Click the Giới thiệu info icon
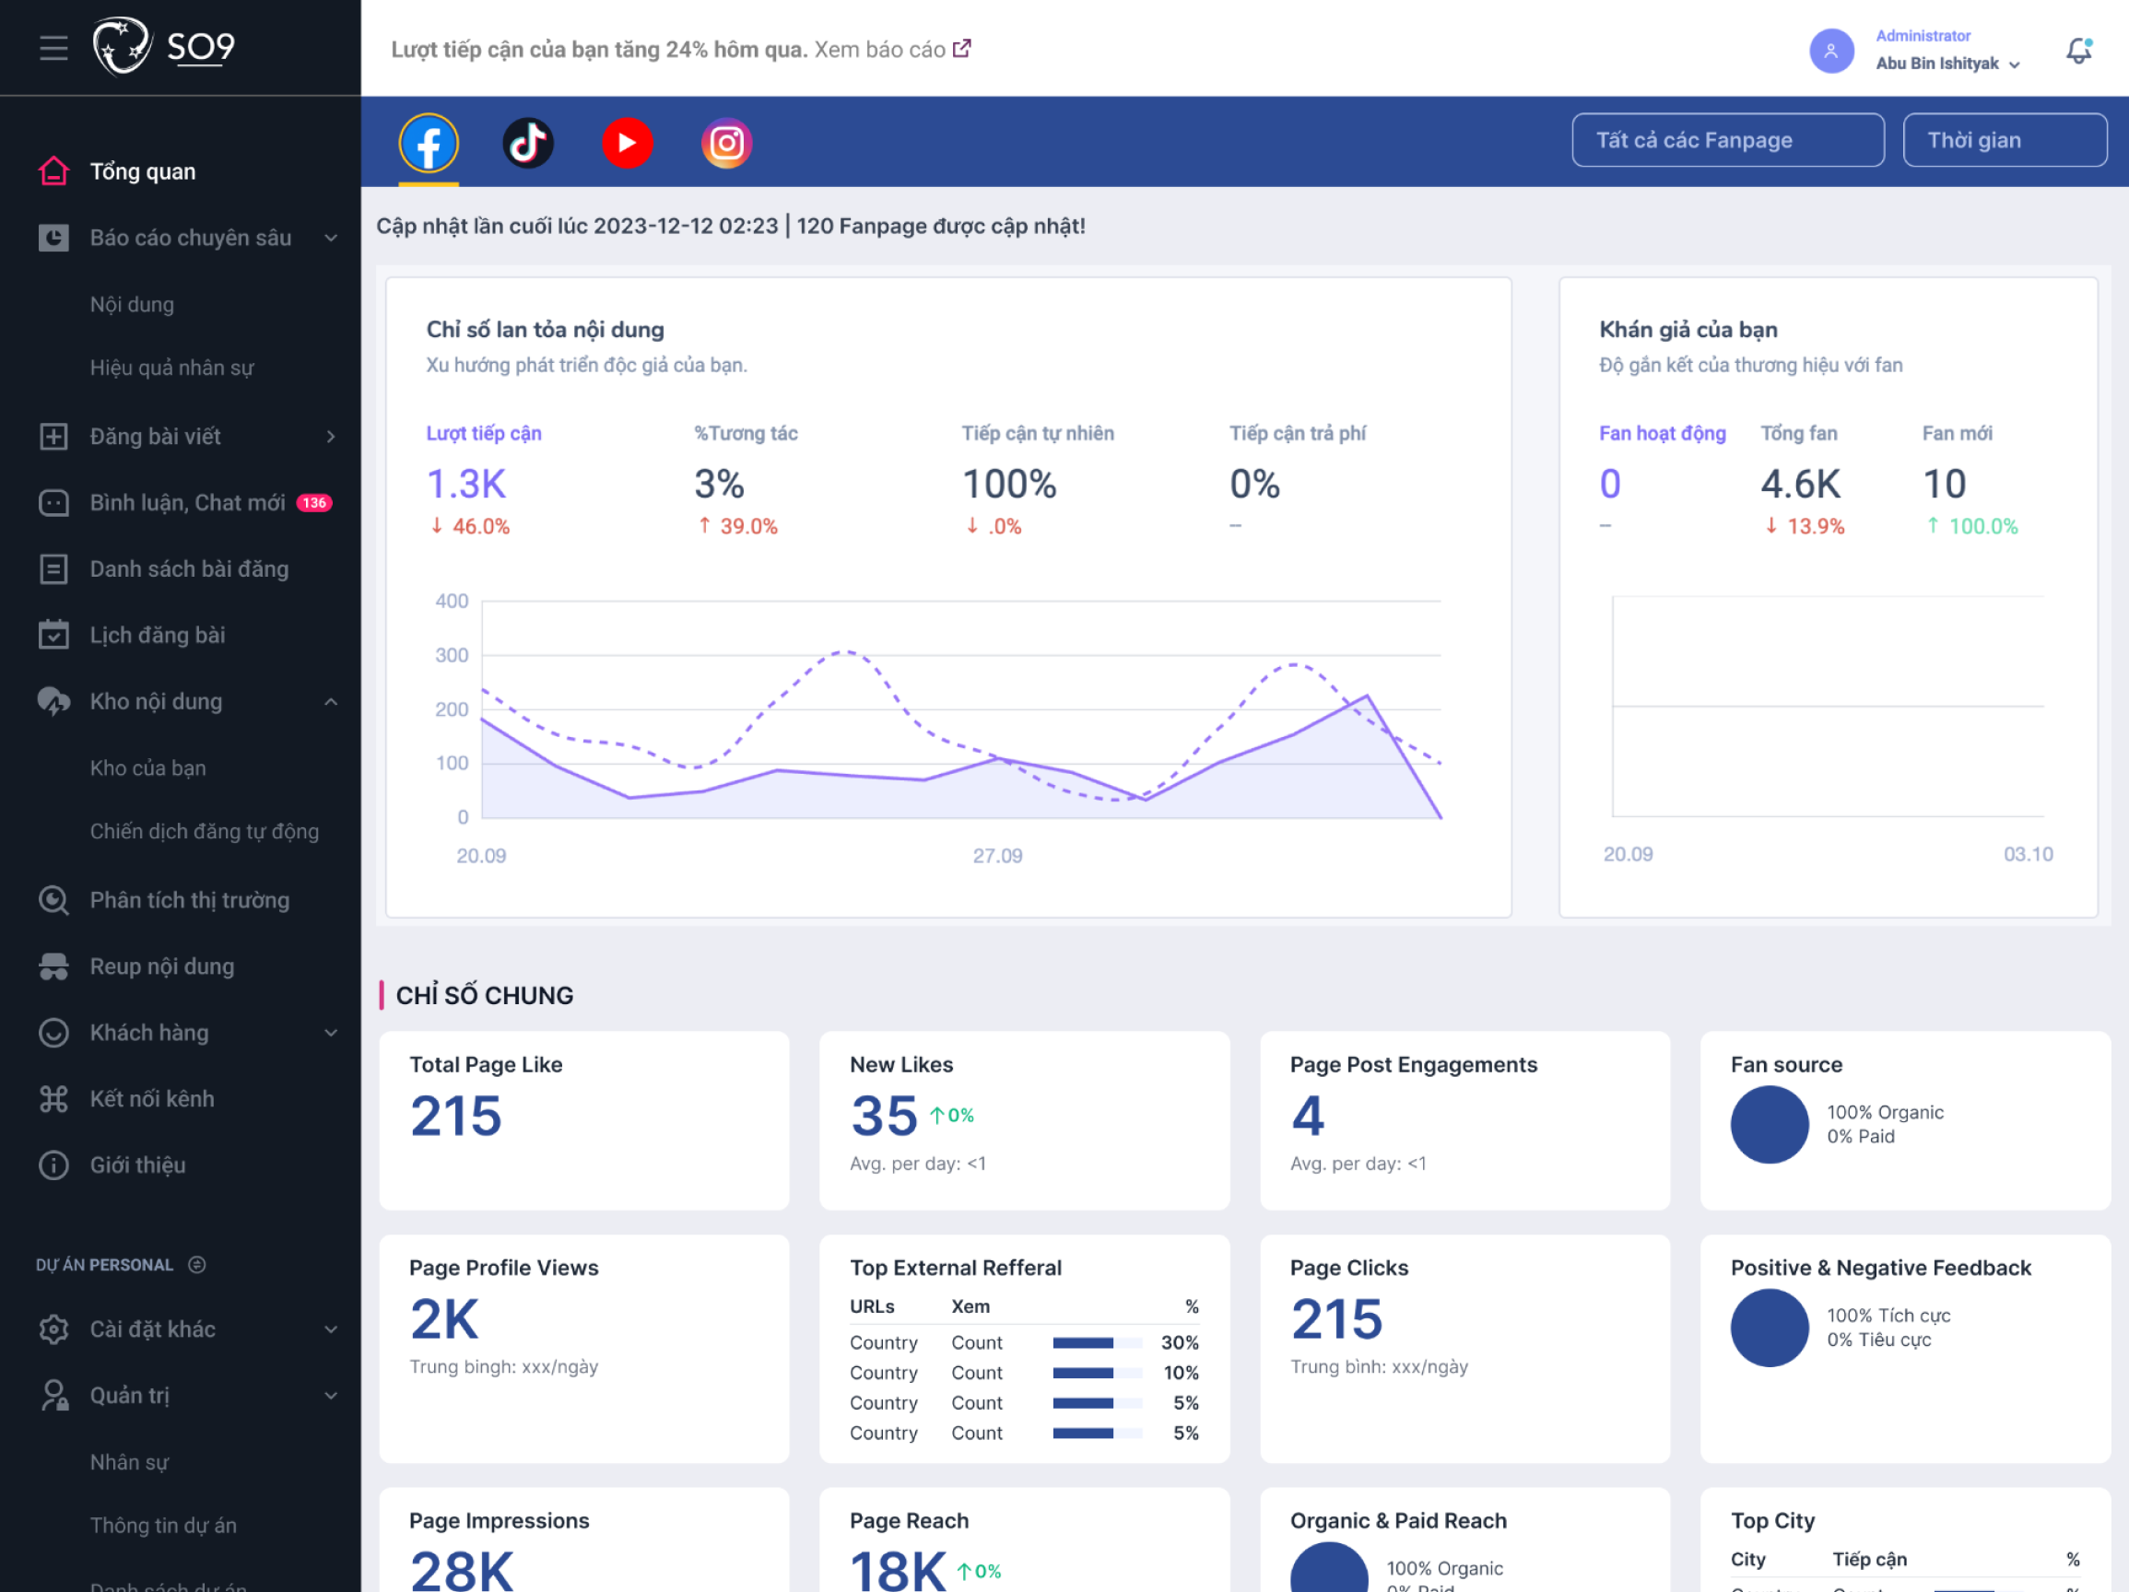Image resolution: width=2129 pixels, height=1592 pixels. [x=53, y=1165]
